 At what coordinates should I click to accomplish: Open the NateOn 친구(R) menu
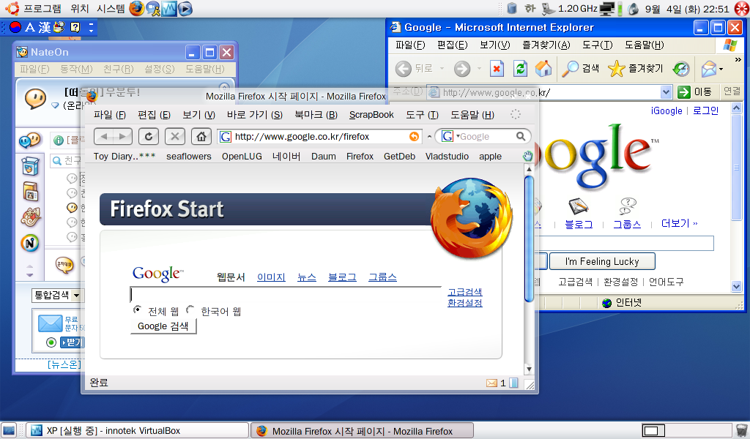[x=118, y=70]
